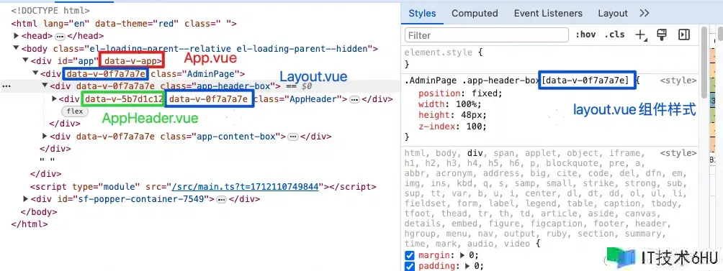
Task: Open the /src/main.ts script link
Action: click(x=245, y=187)
